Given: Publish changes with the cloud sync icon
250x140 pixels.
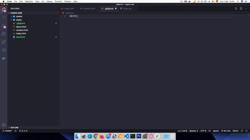Looking at the screenshot, I should (x=16, y=131).
